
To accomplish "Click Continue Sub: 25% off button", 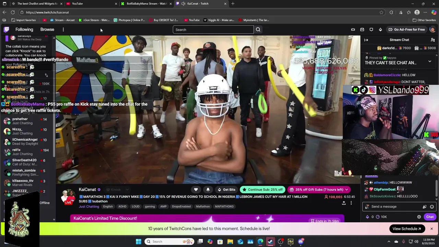I will (x=262, y=189).
